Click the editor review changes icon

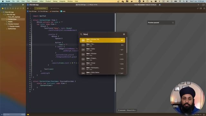[x=198, y=8]
